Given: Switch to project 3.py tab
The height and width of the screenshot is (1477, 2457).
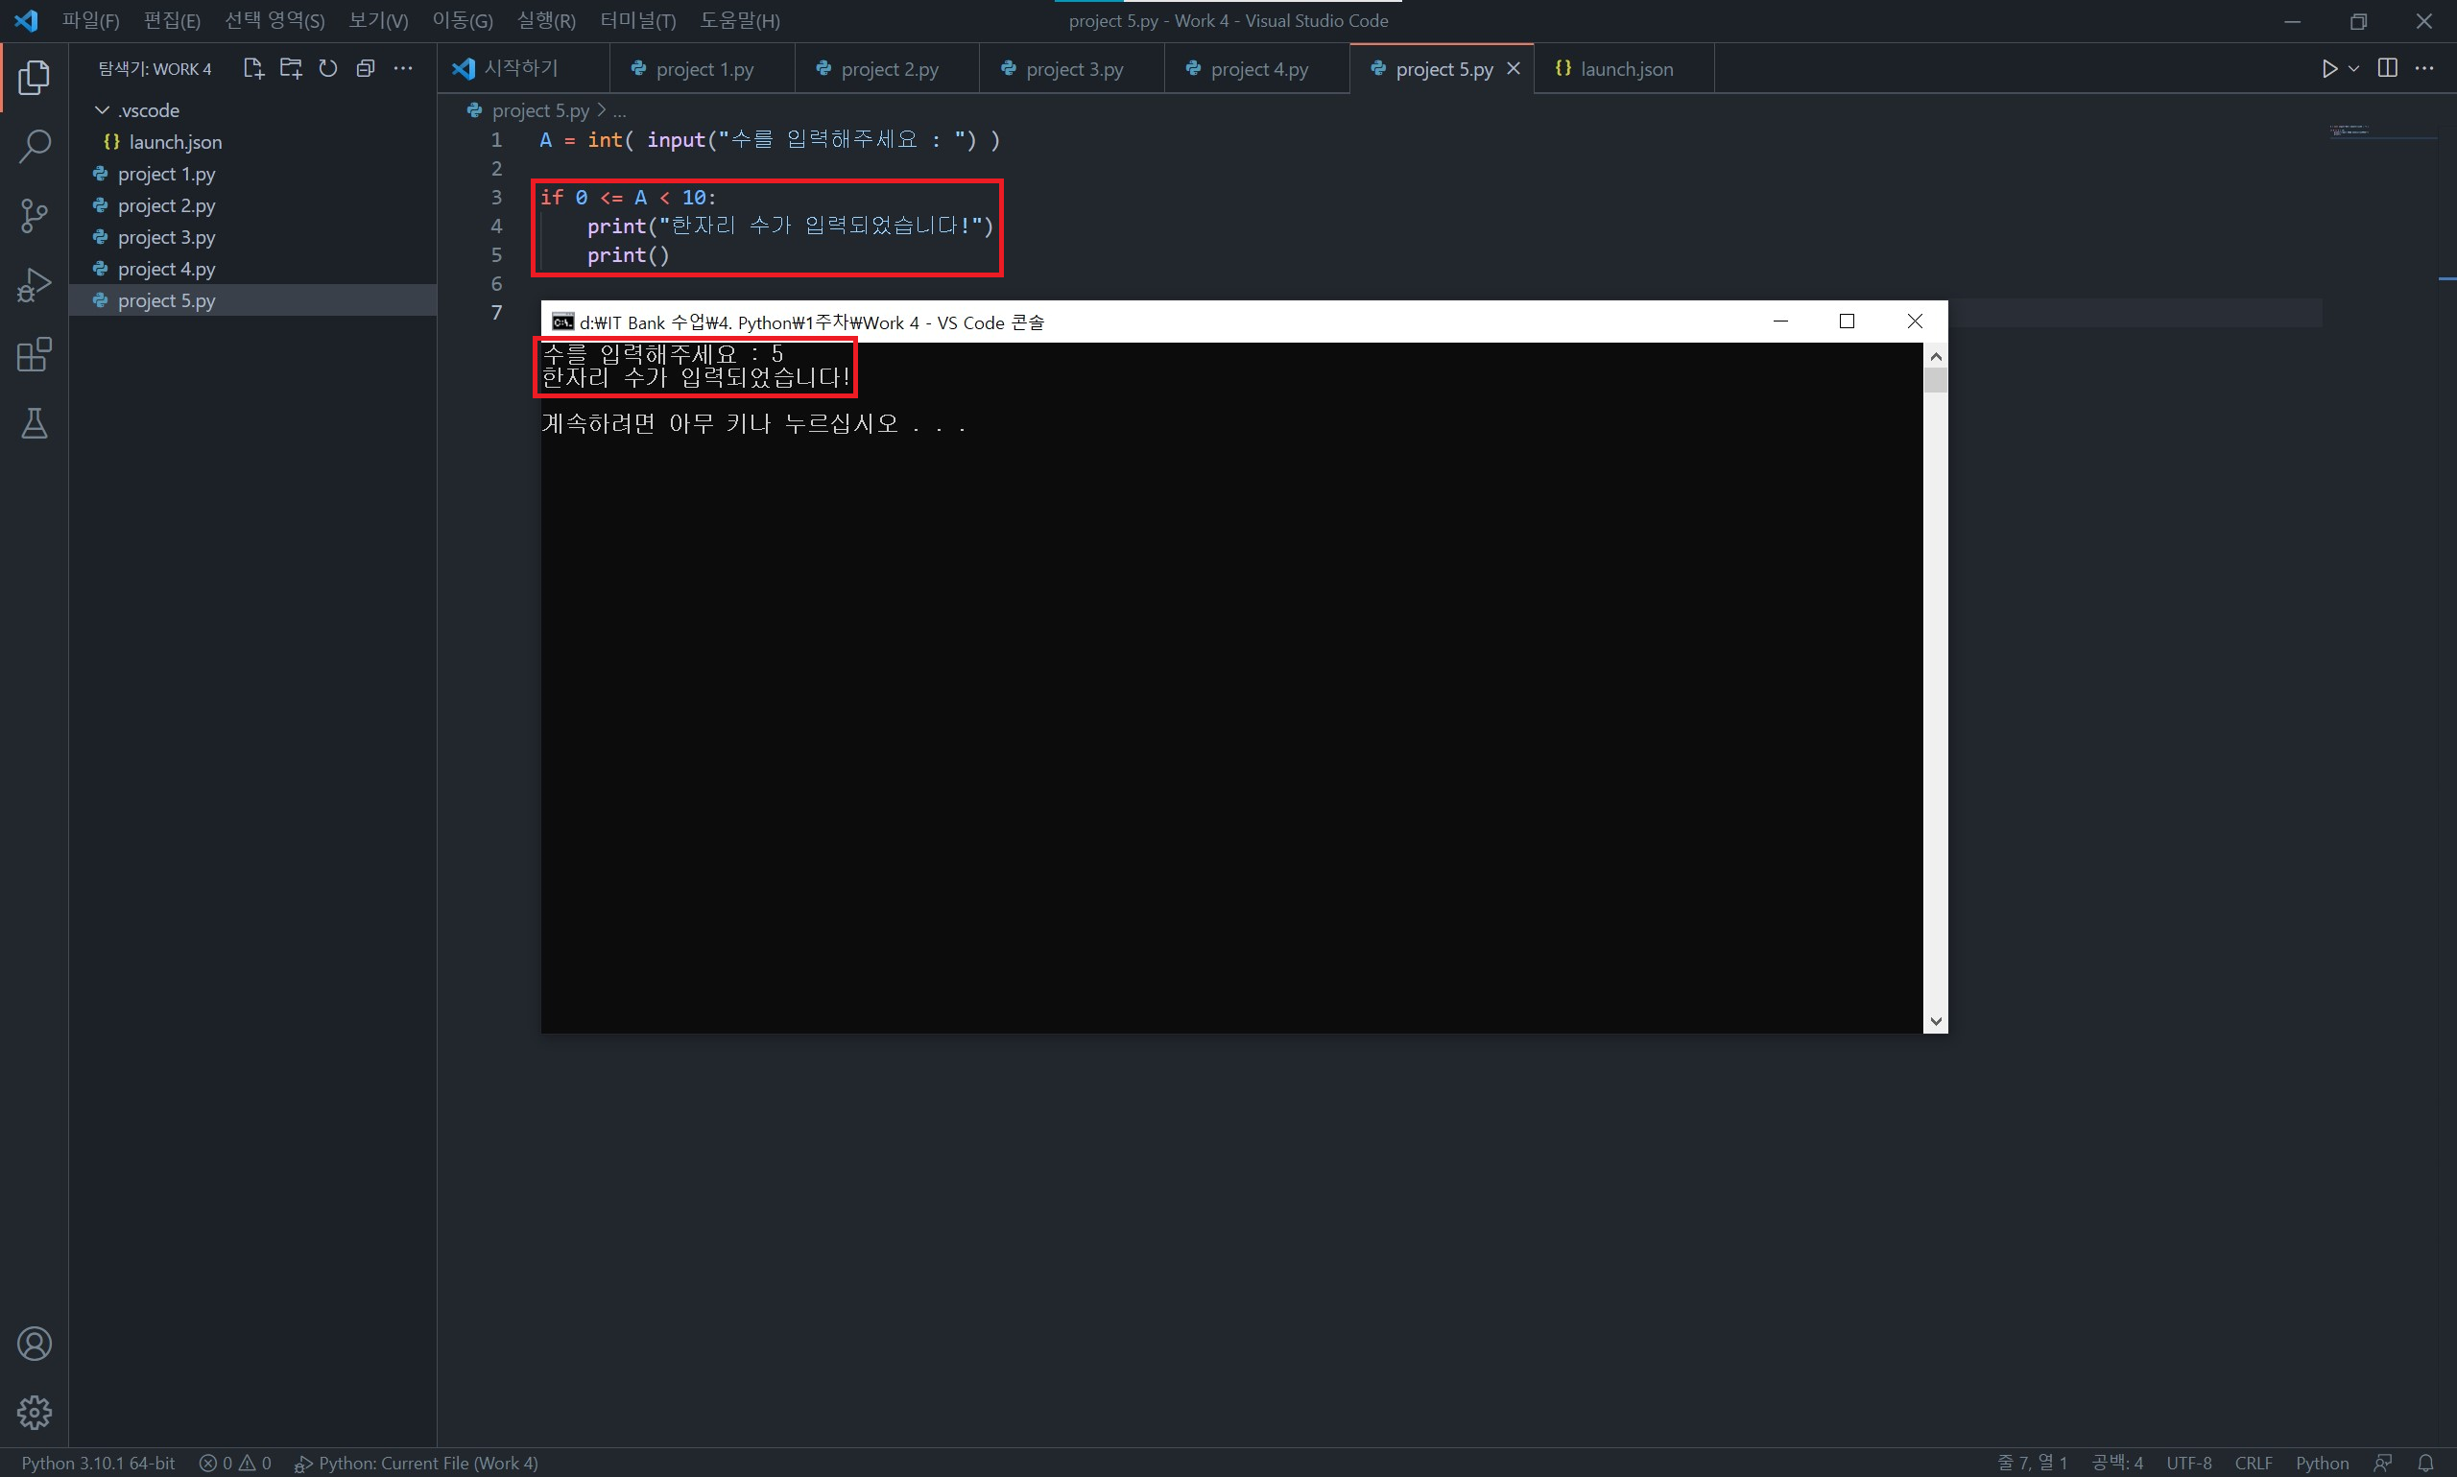Looking at the screenshot, I should pos(1073,69).
